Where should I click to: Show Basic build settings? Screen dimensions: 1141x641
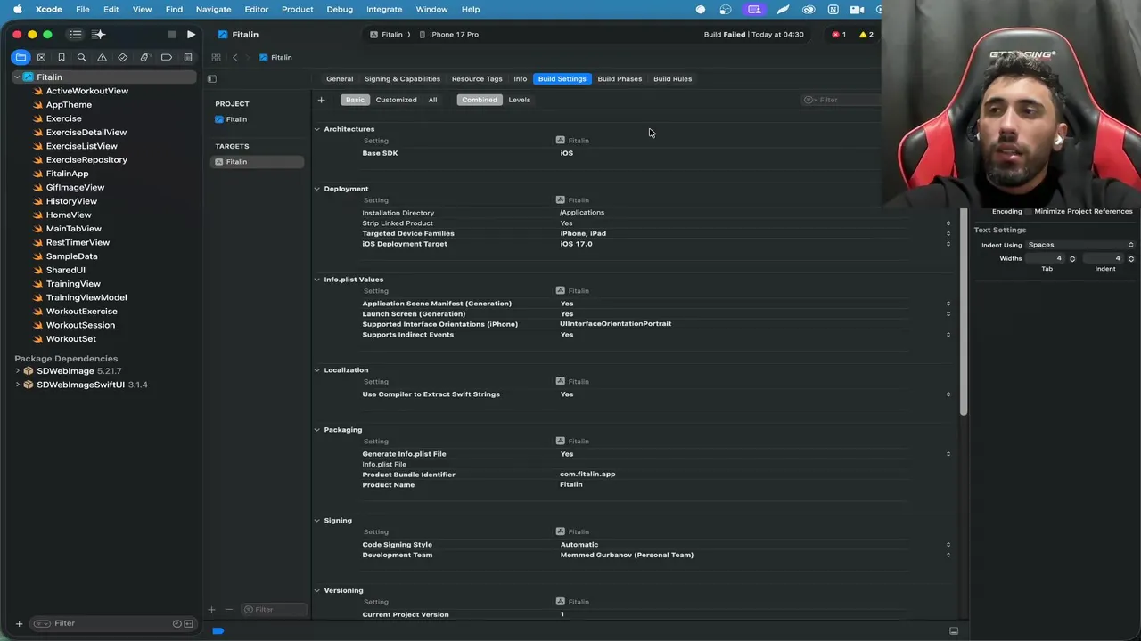(355, 100)
